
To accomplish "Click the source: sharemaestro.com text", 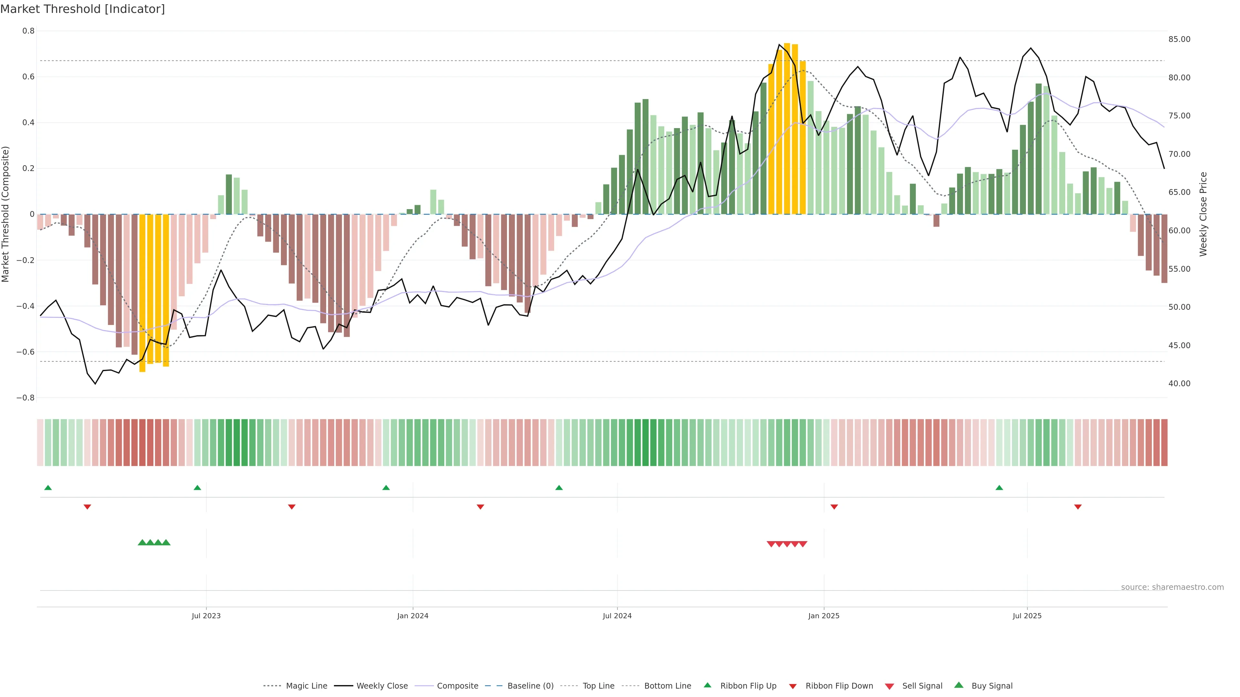I will tap(1172, 587).
